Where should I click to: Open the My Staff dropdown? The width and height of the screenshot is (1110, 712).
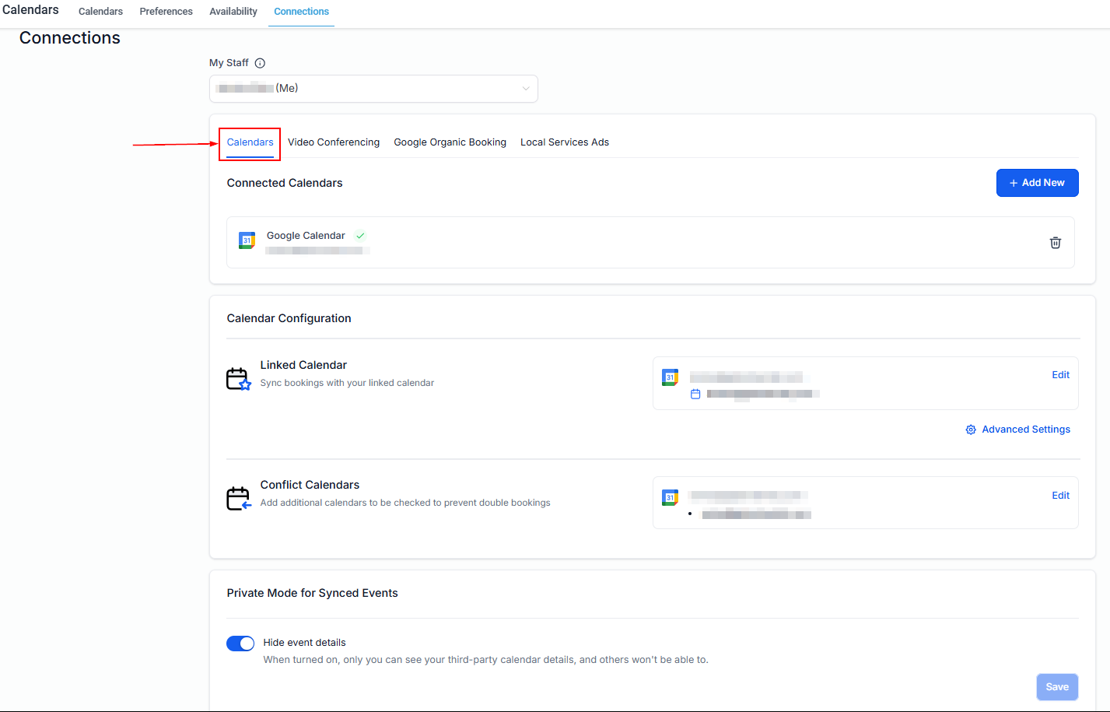(373, 89)
